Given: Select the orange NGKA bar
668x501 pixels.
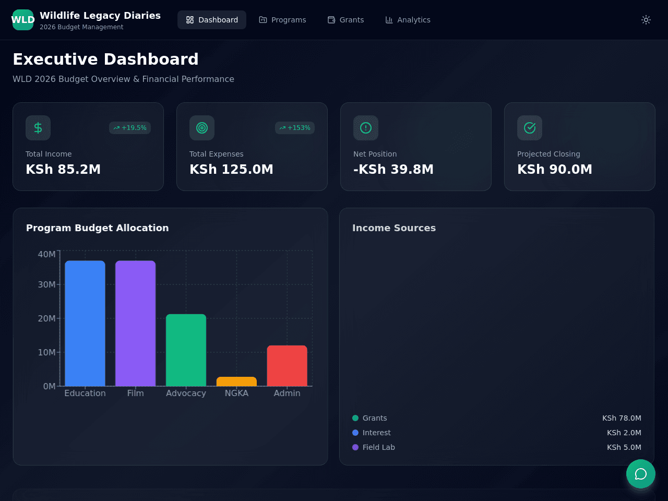Looking at the screenshot, I should [x=236, y=381].
